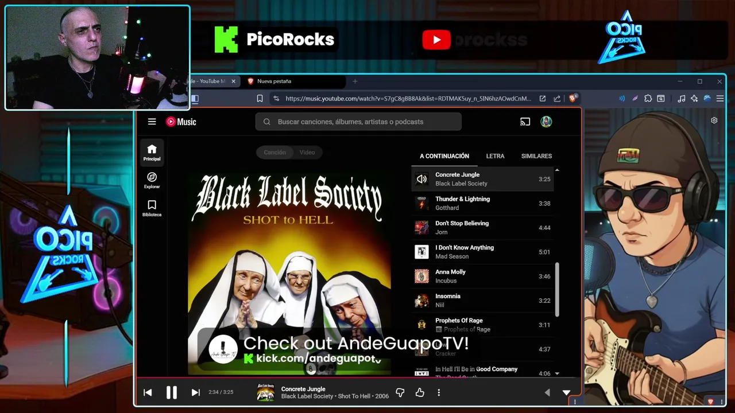Skip to next track

pyautogui.click(x=195, y=392)
